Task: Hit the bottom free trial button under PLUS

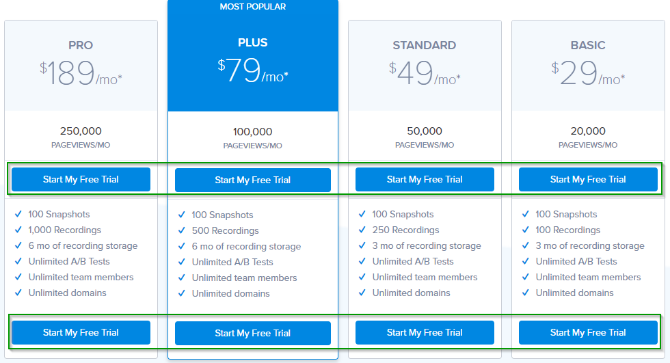Action: coord(252,334)
